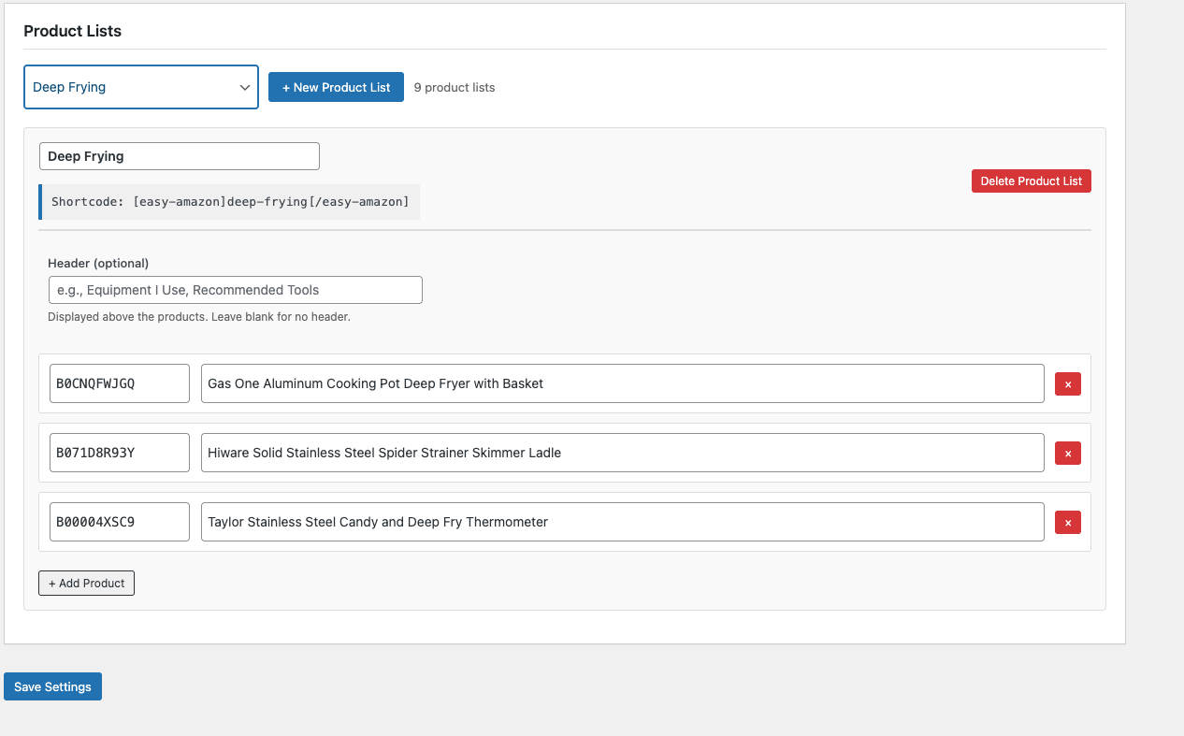Click the '9 product lists' count text
1184x736 pixels.
point(455,87)
